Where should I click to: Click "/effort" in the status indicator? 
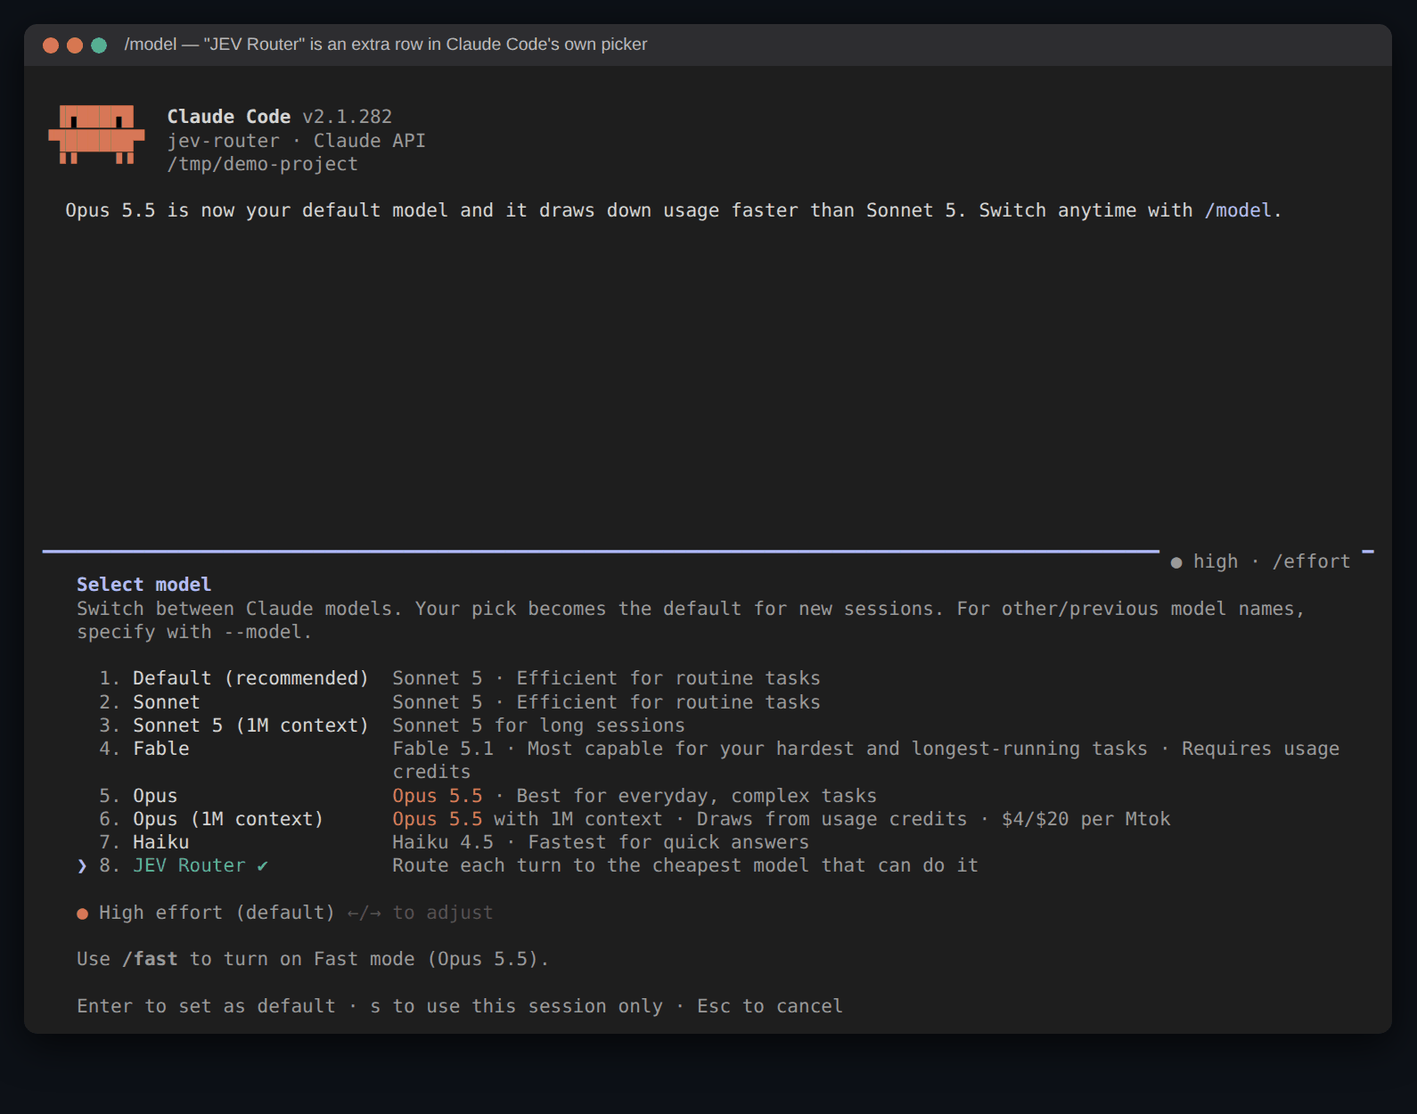point(1311,561)
